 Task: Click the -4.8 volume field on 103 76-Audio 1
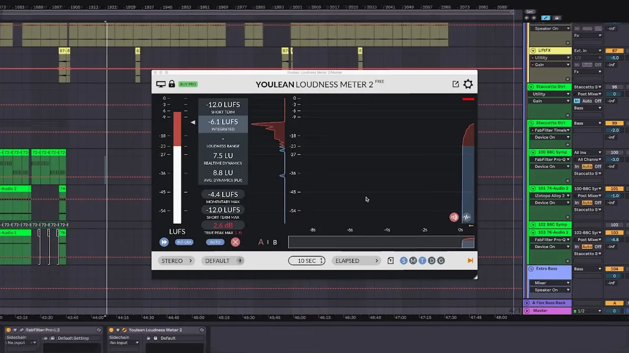click(x=614, y=240)
